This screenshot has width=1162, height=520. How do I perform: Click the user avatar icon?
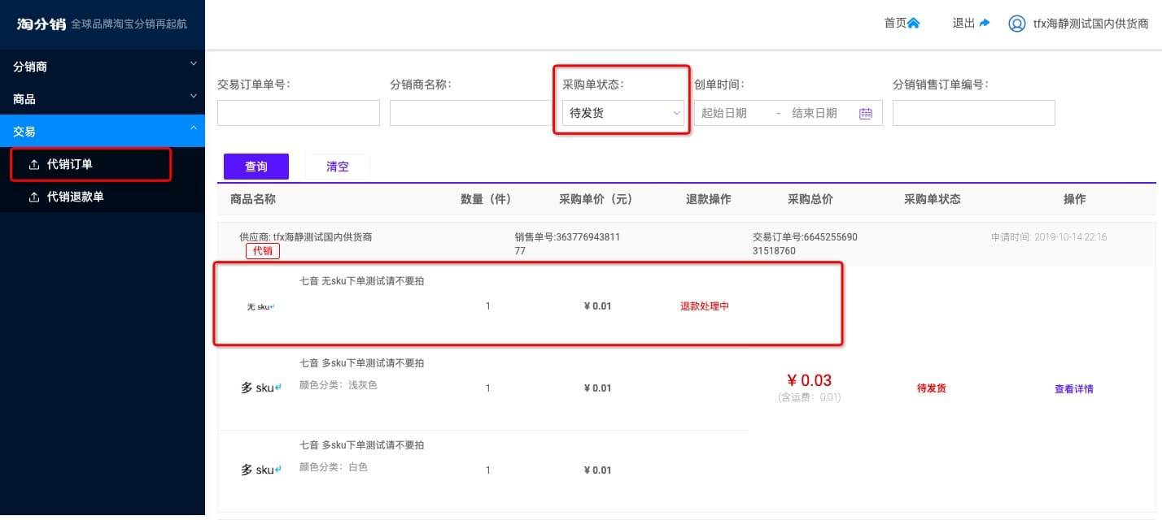pyautogui.click(x=1016, y=24)
